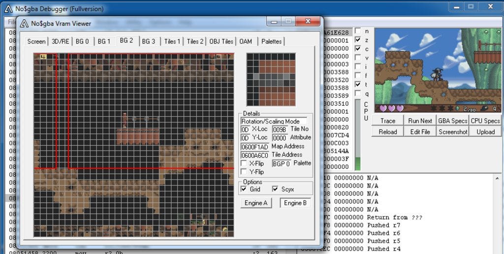Toggle the i CPU flag checkbox
Screen dimensions: 504x254
[x=357, y=66]
